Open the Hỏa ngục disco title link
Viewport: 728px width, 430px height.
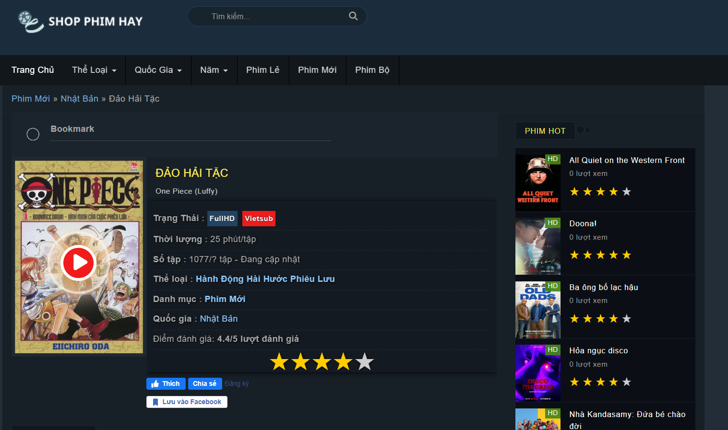pyautogui.click(x=598, y=350)
